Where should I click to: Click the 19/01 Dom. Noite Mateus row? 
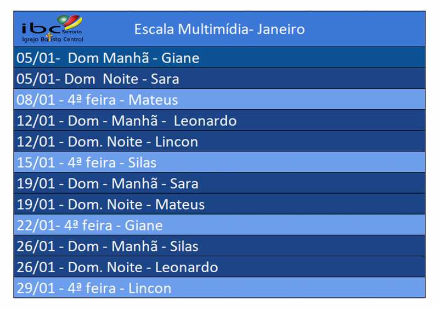(219, 204)
